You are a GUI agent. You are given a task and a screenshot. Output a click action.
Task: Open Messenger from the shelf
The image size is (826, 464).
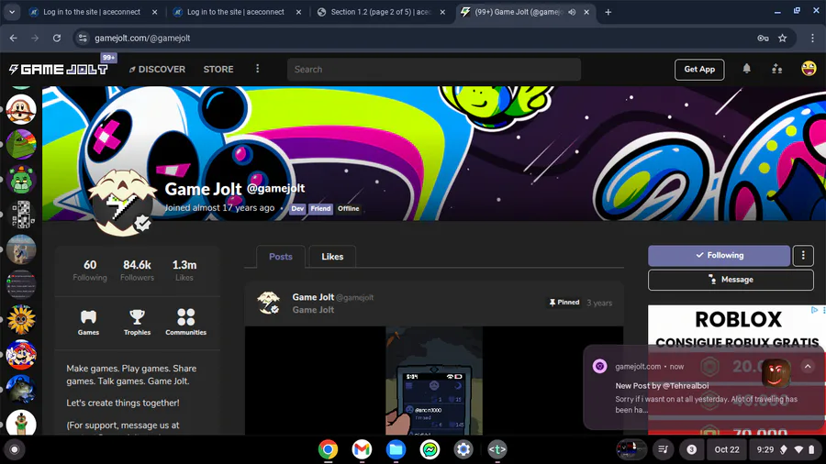[x=430, y=449]
